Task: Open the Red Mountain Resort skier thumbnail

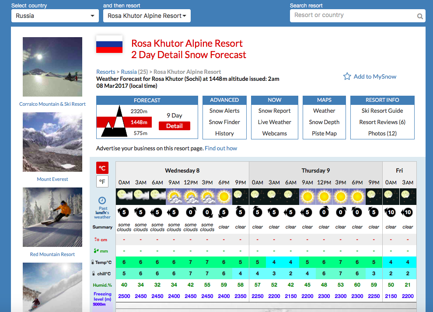Action: click(x=52, y=217)
